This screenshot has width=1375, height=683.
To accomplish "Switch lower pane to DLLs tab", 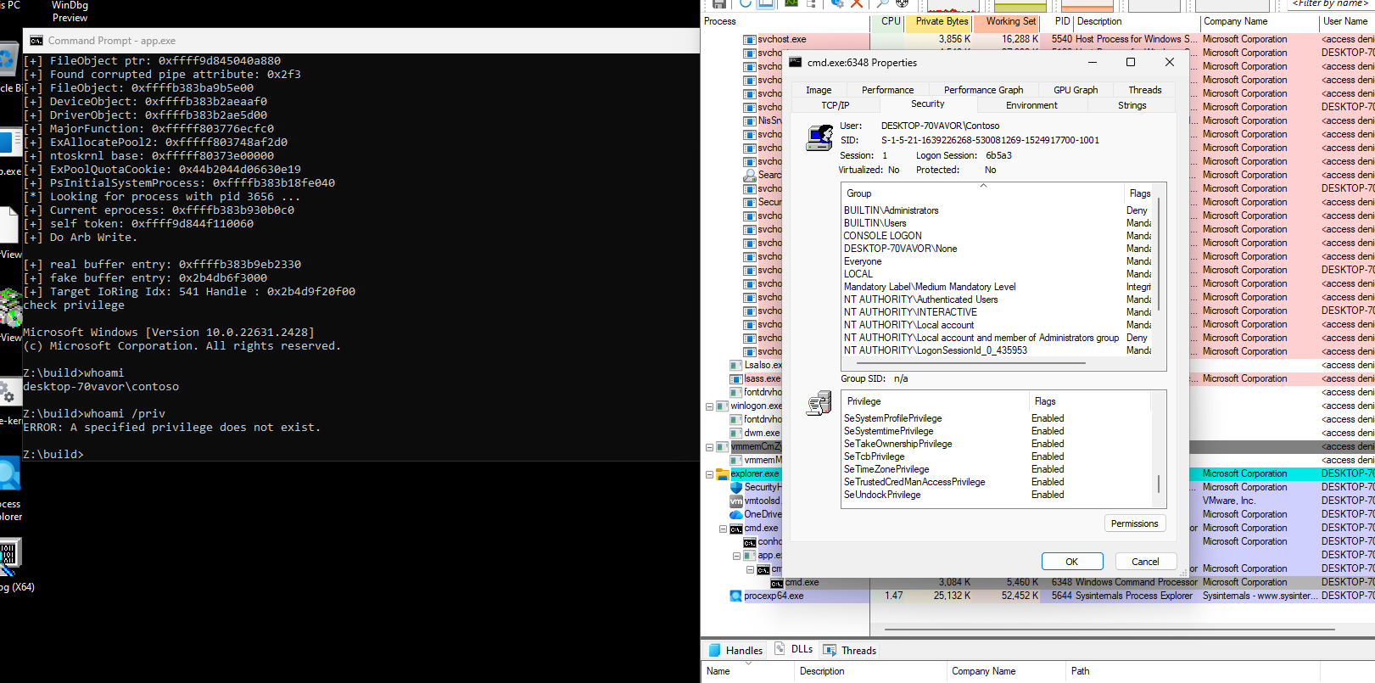I will [794, 650].
